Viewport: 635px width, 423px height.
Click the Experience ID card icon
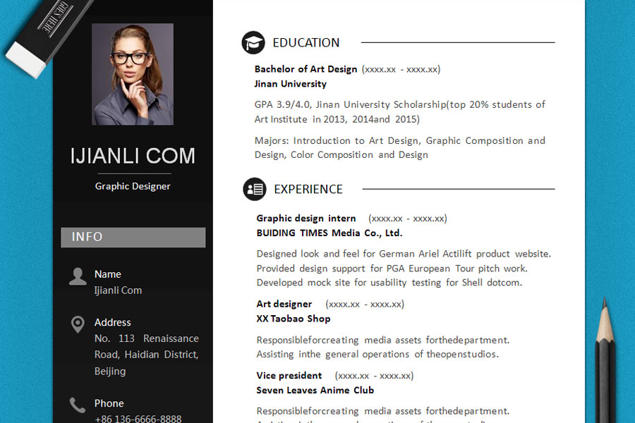click(x=254, y=189)
